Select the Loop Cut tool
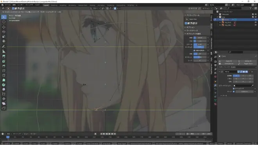 click(x=4, y=71)
